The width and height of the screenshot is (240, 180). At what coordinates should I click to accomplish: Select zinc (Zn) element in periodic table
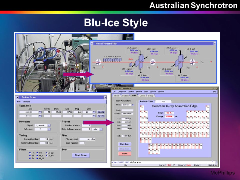pos(185,124)
